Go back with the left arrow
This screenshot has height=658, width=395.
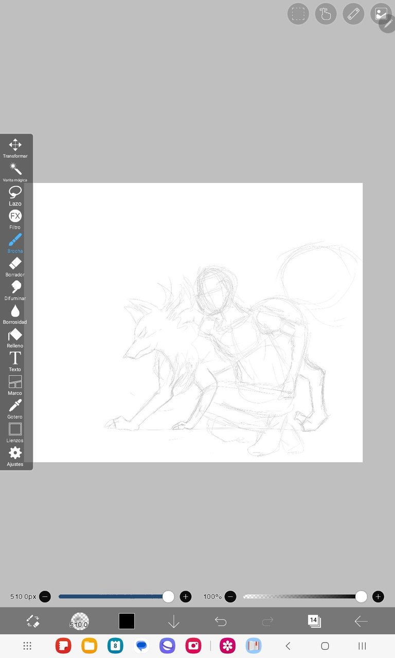point(361,622)
